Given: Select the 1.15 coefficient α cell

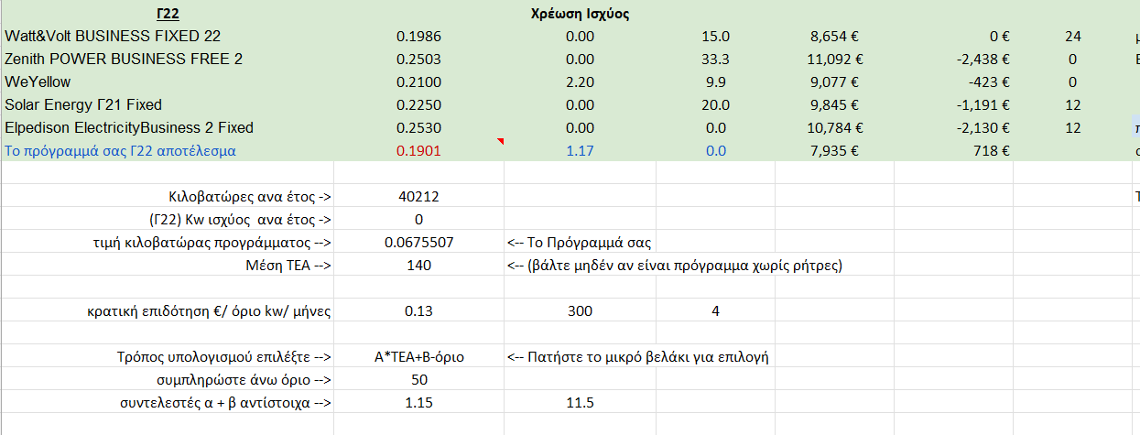Looking at the screenshot, I should pos(418,403).
